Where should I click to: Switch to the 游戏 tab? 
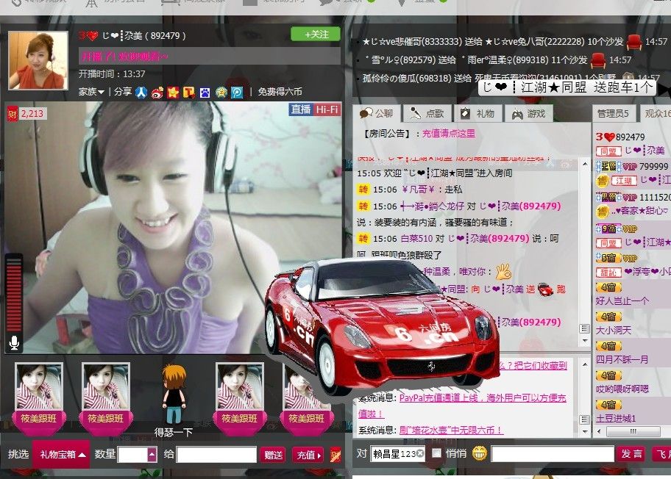click(529, 114)
